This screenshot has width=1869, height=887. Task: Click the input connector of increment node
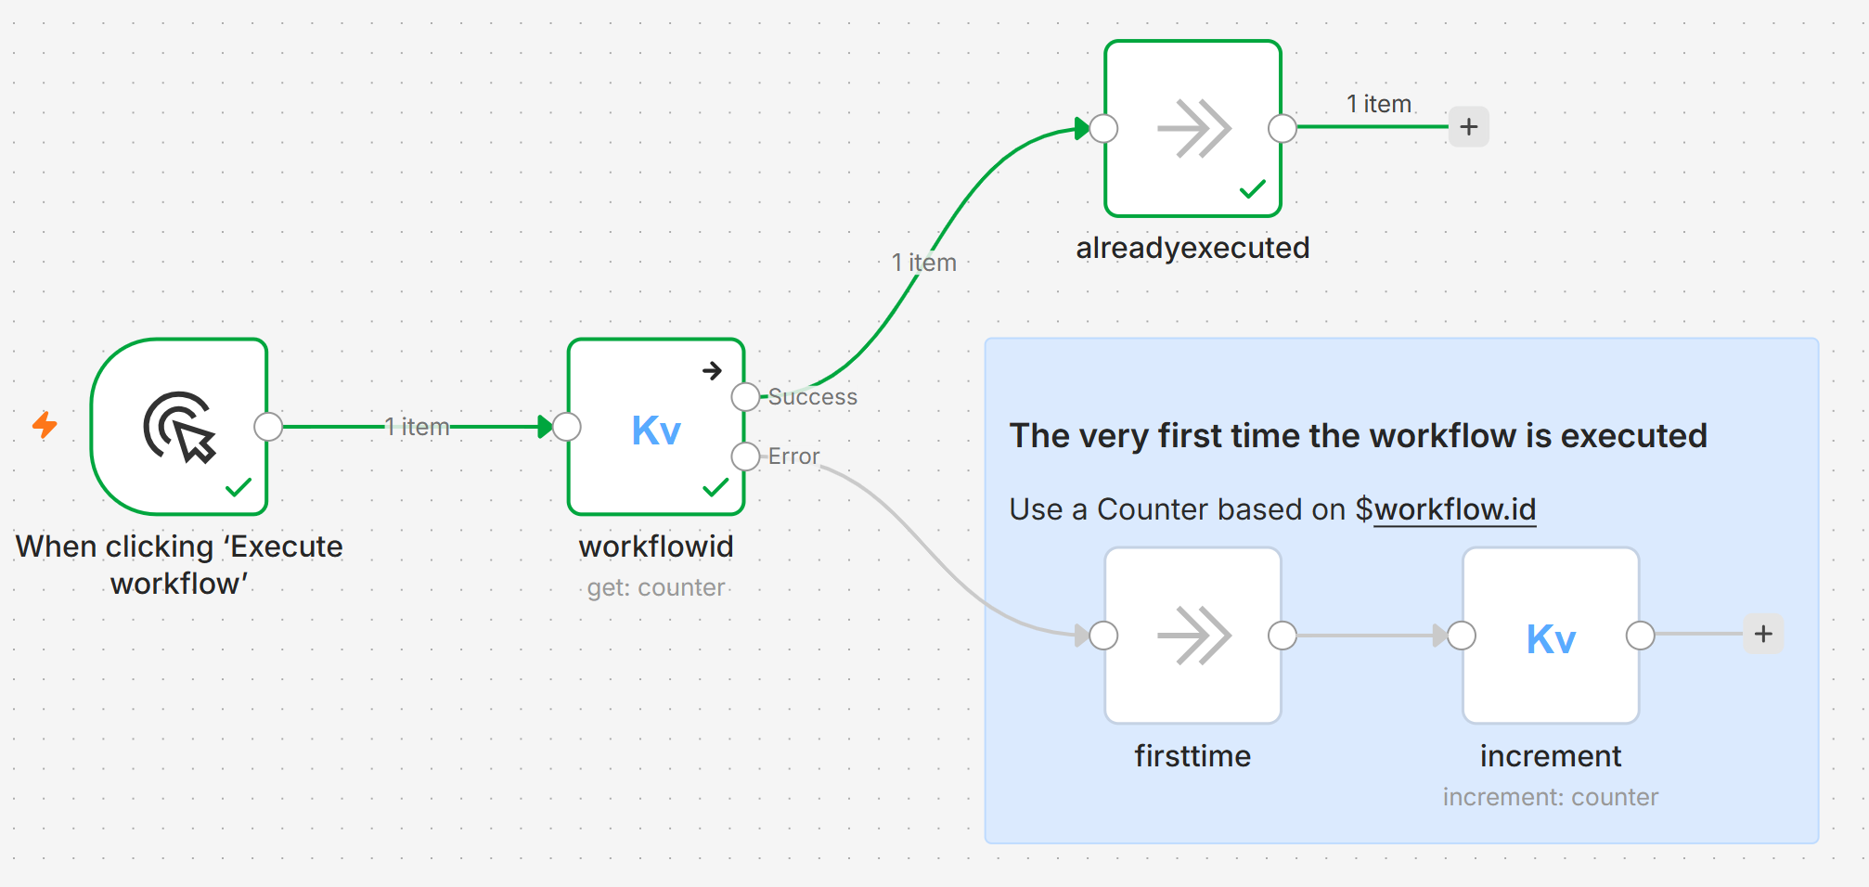pos(1462,636)
